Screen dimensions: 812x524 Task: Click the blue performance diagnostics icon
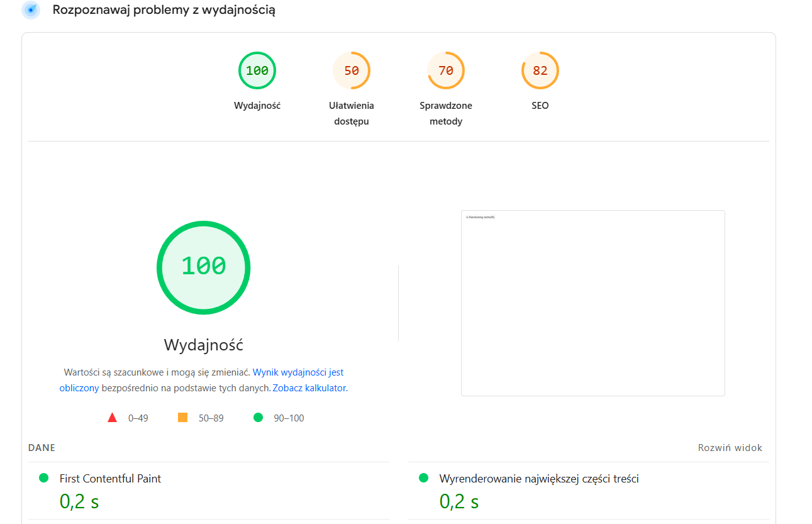pos(30,10)
